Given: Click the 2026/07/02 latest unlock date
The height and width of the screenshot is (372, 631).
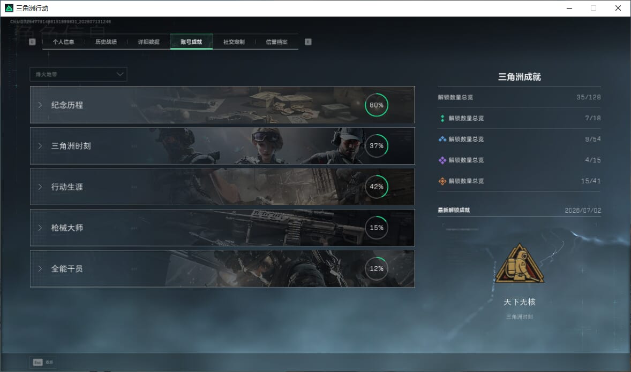Looking at the screenshot, I should point(583,211).
